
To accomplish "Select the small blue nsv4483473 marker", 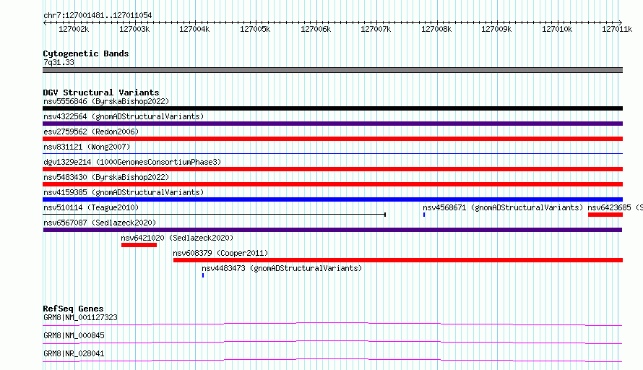I will click(x=203, y=275).
